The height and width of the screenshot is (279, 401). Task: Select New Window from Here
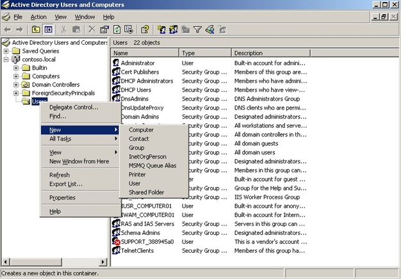click(x=80, y=161)
